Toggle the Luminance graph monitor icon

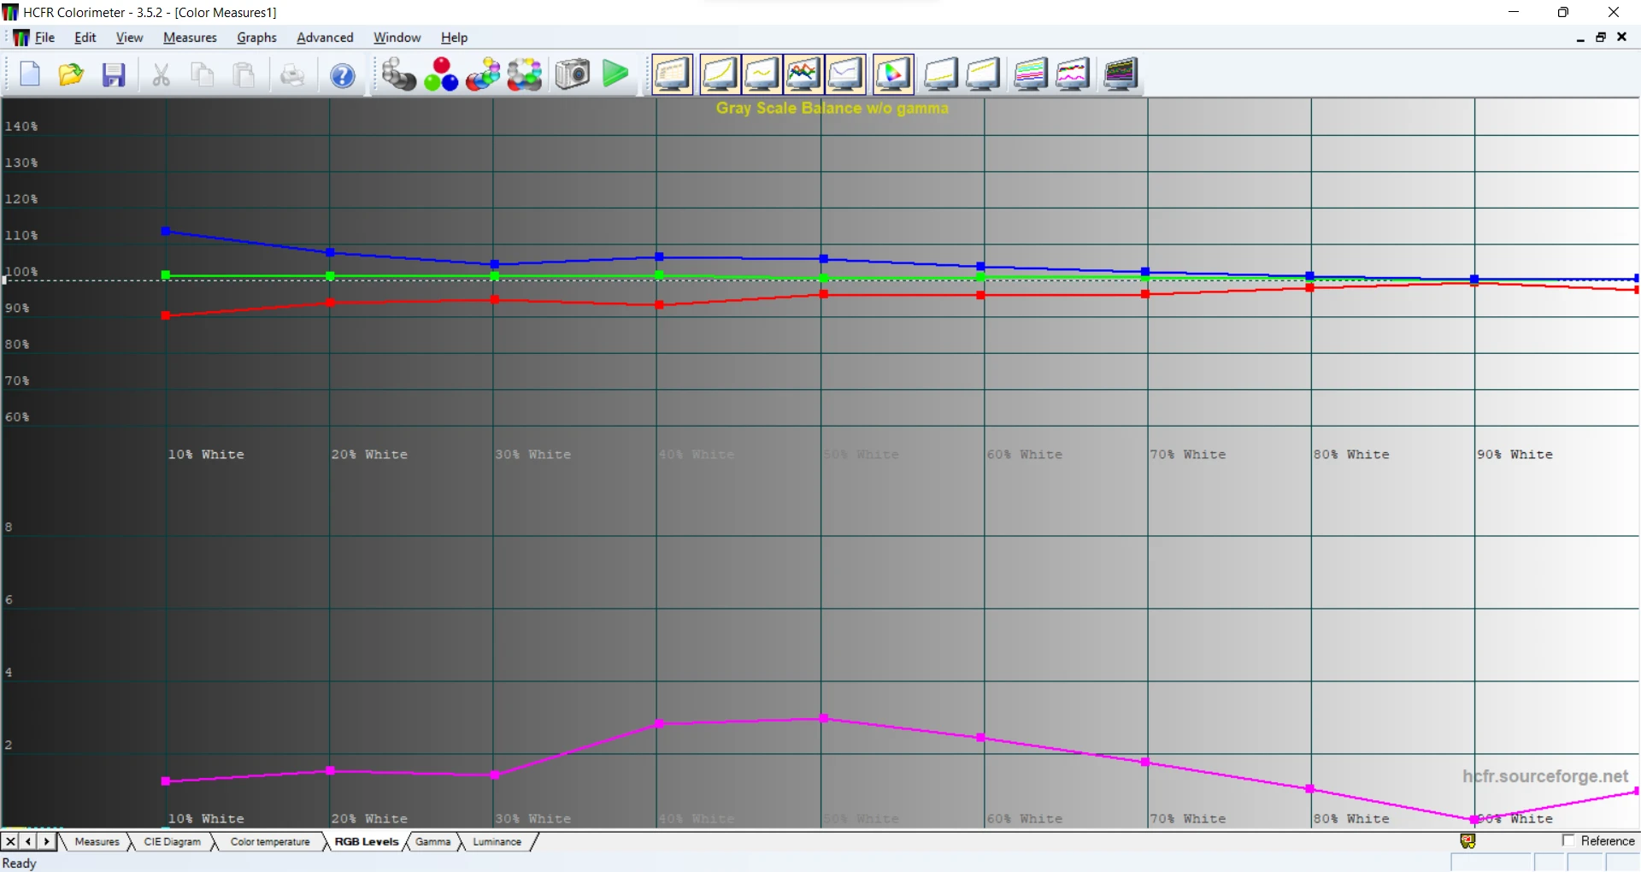point(720,74)
